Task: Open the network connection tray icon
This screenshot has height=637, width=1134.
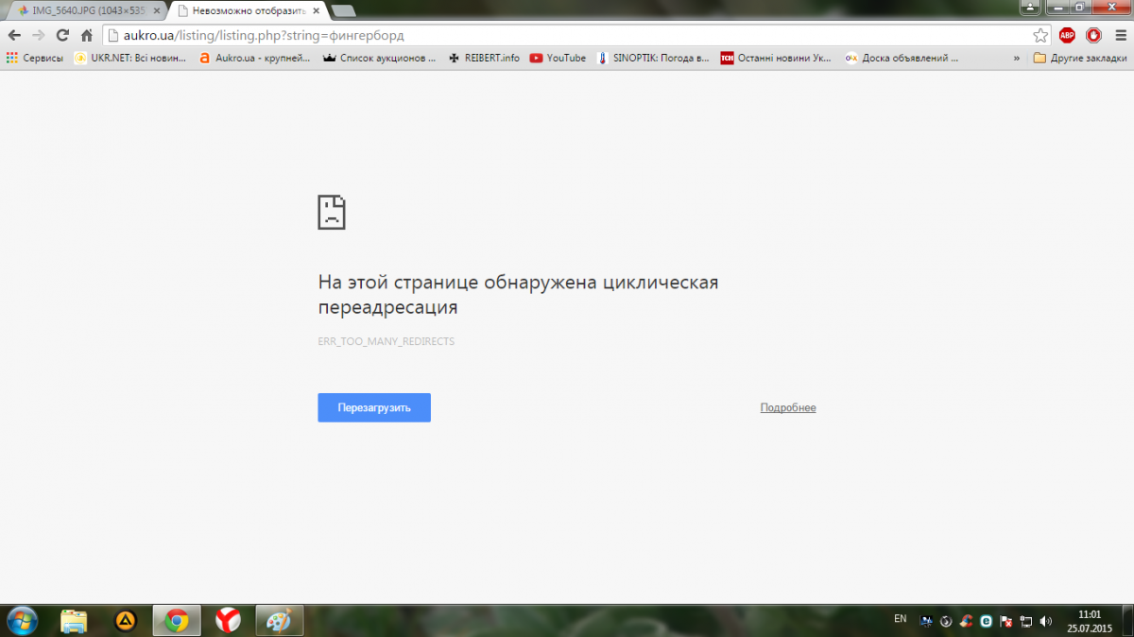Action: [1026, 621]
